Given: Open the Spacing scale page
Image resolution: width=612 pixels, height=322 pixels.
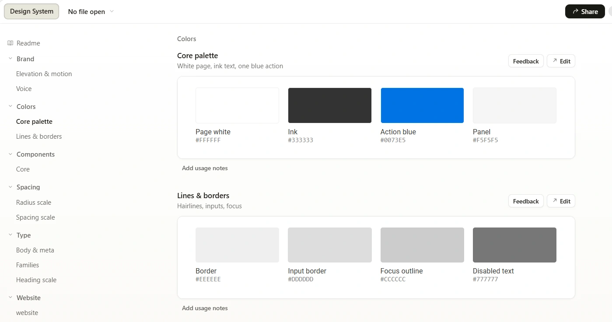Looking at the screenshot, I should pos(35,217).
